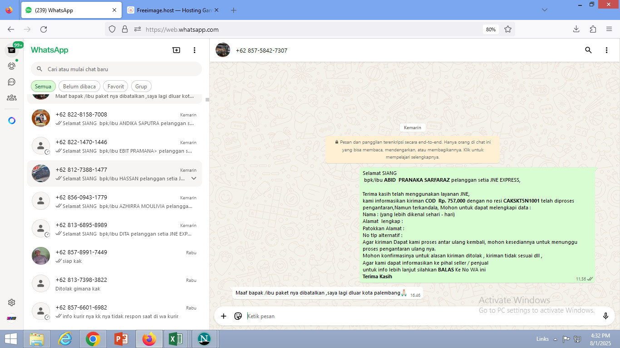
Task: Go back to the previous page
Action: (11, 29)
